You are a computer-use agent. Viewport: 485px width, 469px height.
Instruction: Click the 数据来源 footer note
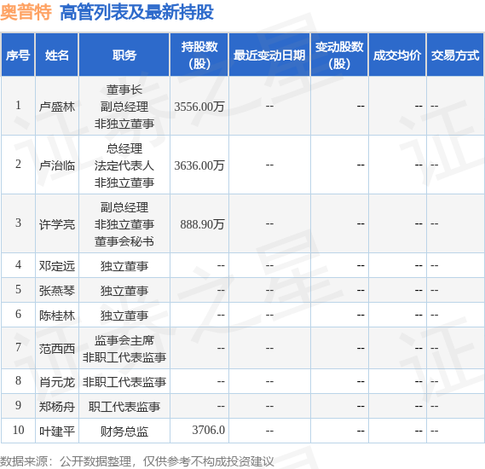point(137,461)
